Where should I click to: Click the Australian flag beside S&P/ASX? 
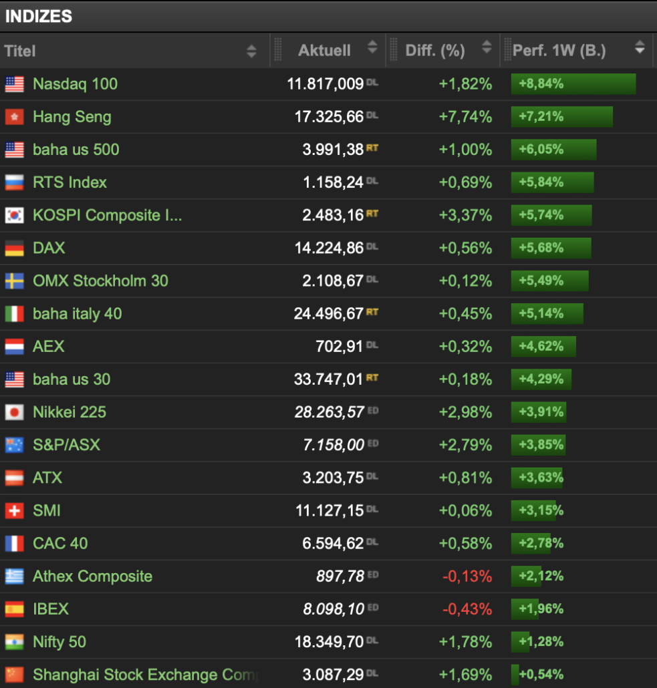click(15, 446)
